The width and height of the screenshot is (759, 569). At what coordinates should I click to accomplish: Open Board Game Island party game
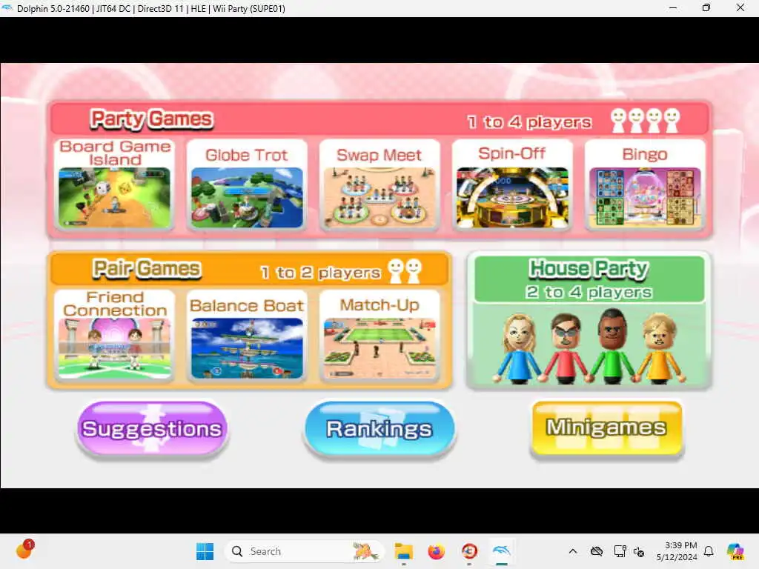115,184
